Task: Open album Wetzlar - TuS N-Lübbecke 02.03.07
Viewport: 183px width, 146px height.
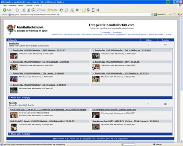Action: 121,50
